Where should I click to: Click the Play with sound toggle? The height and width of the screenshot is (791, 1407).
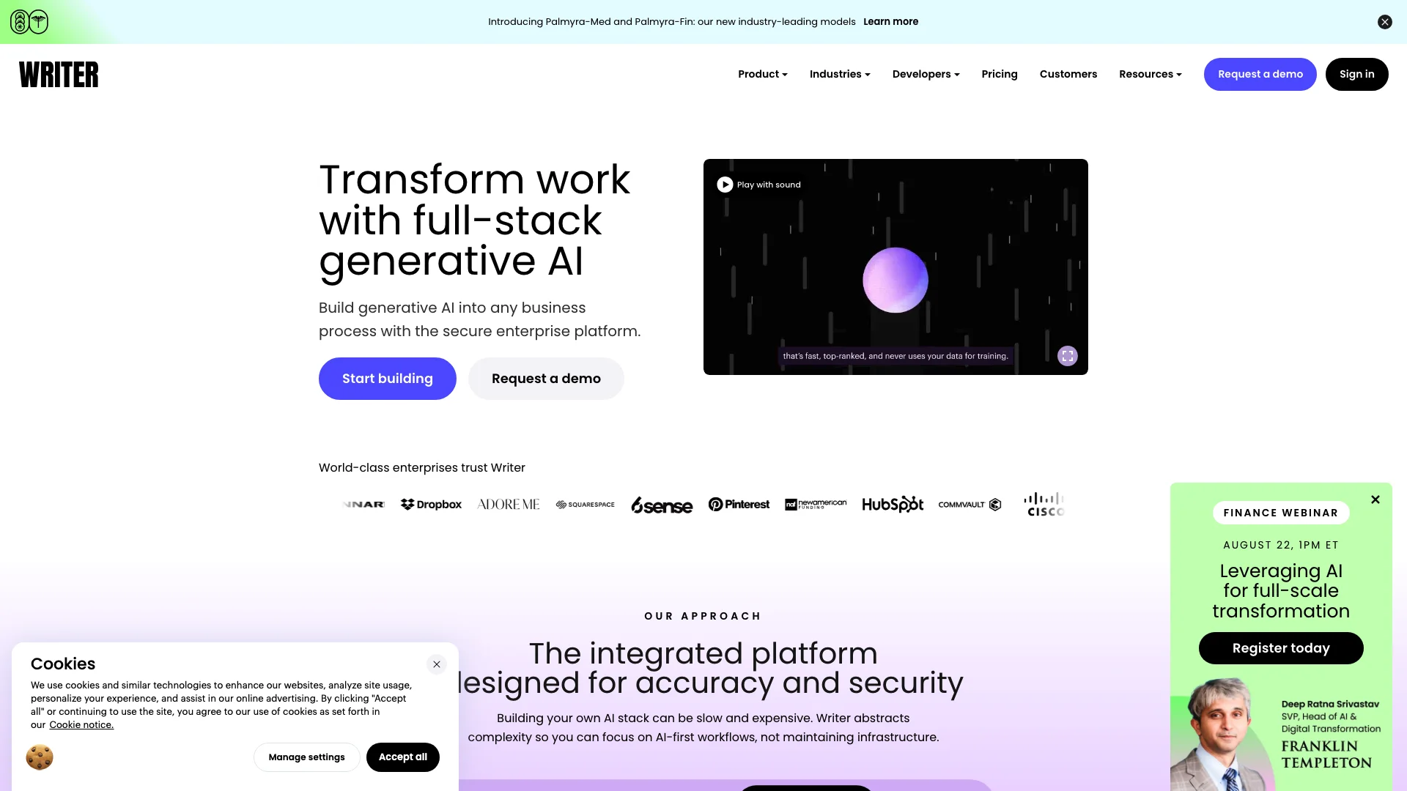click(758, 185)
